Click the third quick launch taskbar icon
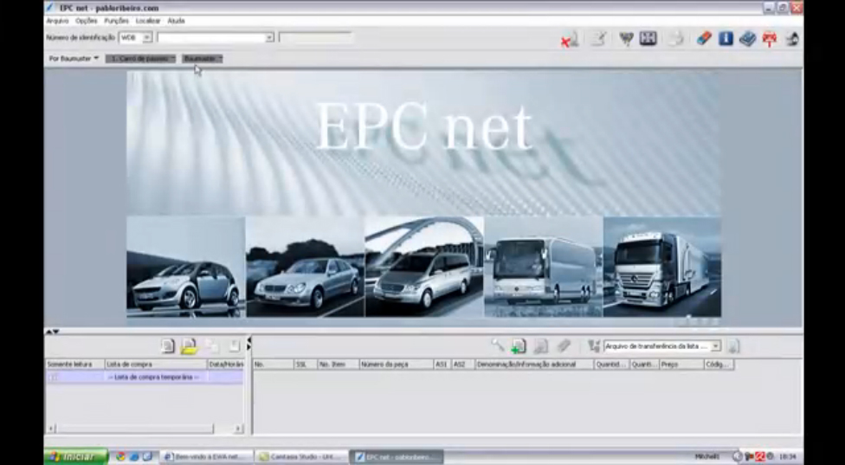Image resolution: width=845 pixels, height=465 pixels. point(147,456)
